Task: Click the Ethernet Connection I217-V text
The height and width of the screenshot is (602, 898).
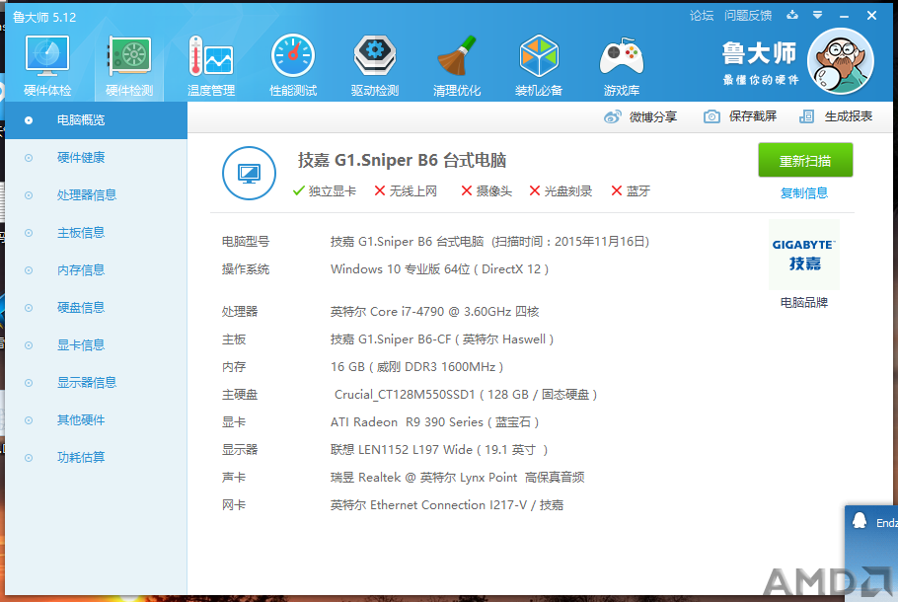Action: (447, 505)
